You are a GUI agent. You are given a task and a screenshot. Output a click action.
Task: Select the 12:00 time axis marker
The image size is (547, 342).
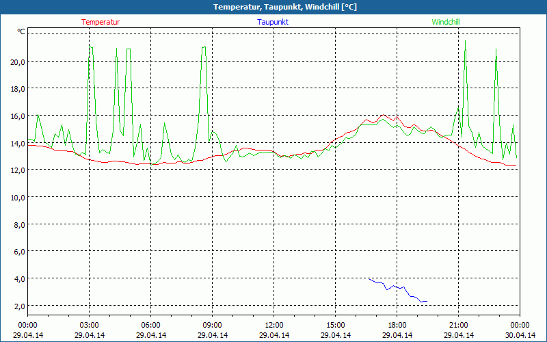(274, 325)
